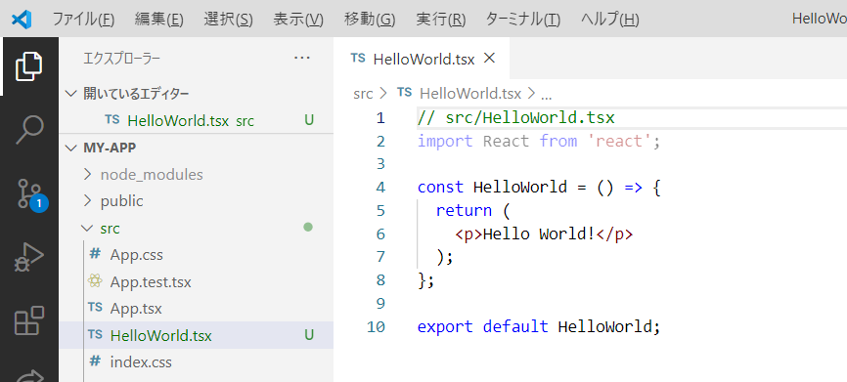
Task: Open the ファイル(F) menu
Action: (x=83, y=20)
